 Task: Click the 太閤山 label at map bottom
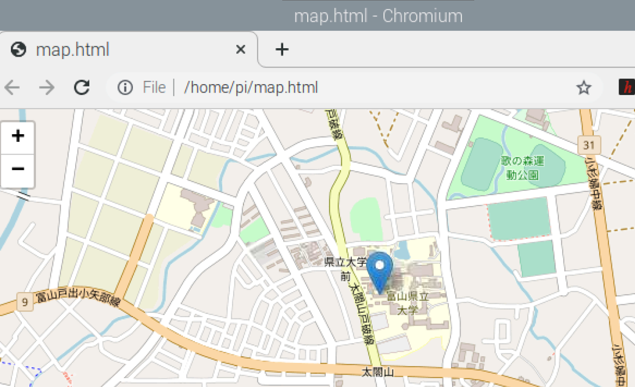click(377, 372)
